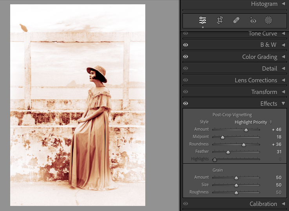The width and height of the screenshot is (289, 211).
Task: Toggle Lens Corrections eye icon
Action: [186, 80]
